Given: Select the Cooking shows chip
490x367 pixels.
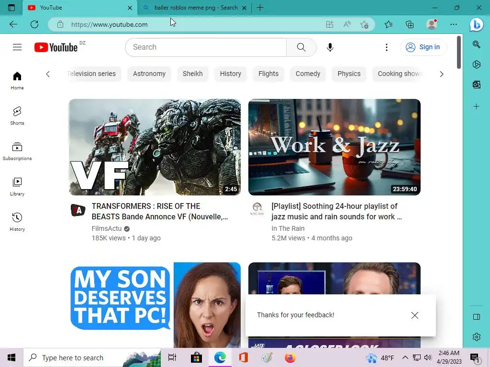Looking at the screenshot, I should 400,74.
